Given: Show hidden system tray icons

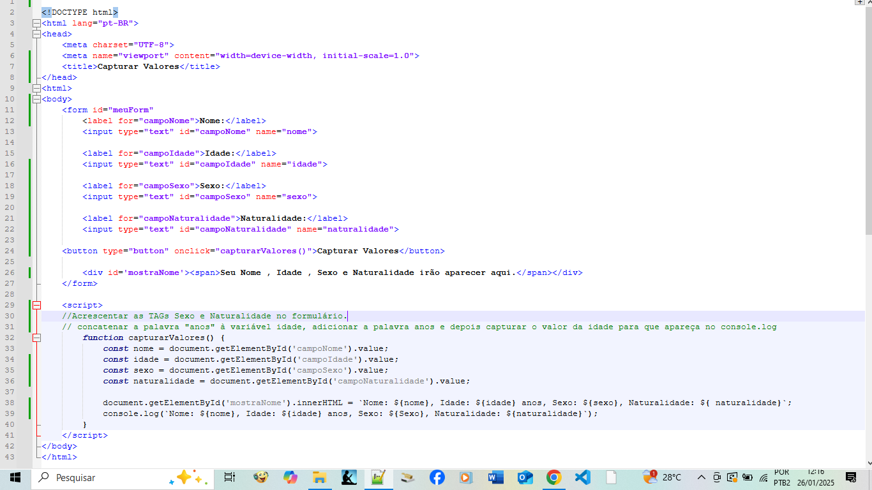Looking at the screenshot, I should (702, 477).
